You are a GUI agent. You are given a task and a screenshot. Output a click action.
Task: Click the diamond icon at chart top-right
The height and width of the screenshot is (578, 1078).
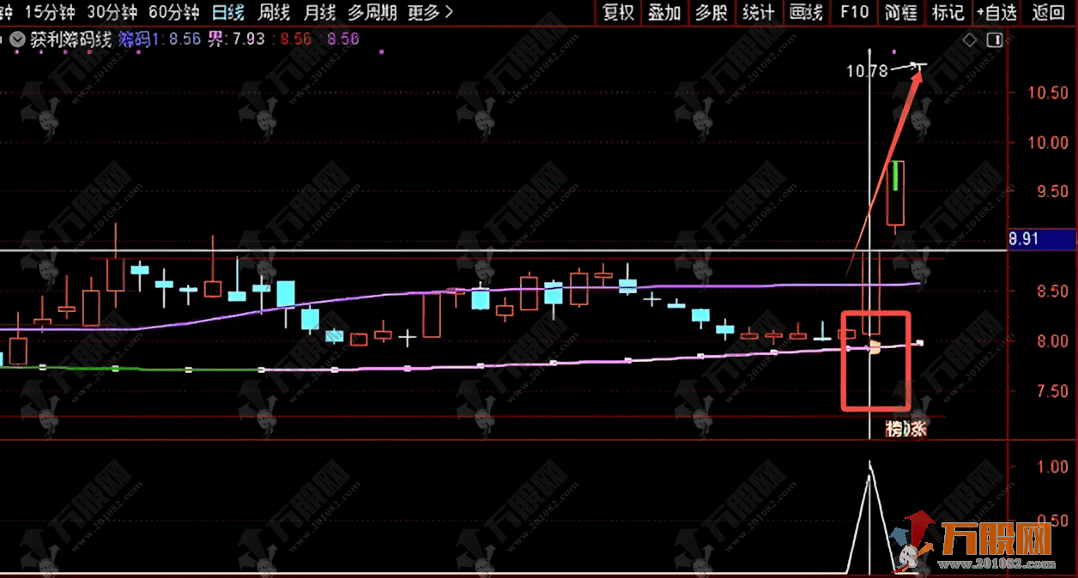point(970,39)
